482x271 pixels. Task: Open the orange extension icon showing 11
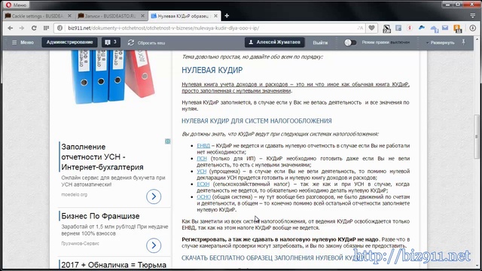(x=457, y=29)
